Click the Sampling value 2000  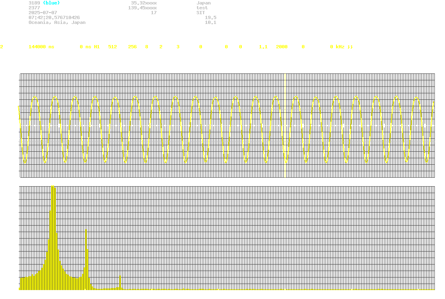pyautogui.click(x=282, y=47)
